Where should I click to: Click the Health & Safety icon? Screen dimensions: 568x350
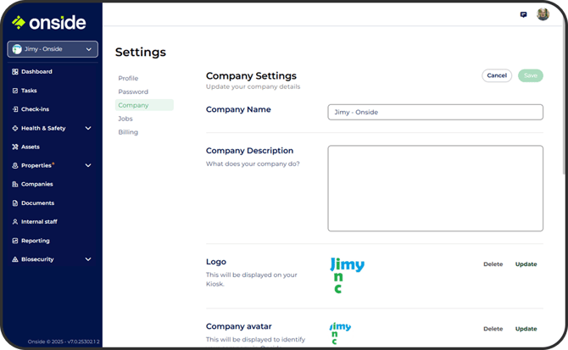click(15, 128)
